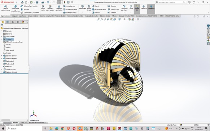Select the Deformar tool
This screenshot has height=131, width=210.
144,7
